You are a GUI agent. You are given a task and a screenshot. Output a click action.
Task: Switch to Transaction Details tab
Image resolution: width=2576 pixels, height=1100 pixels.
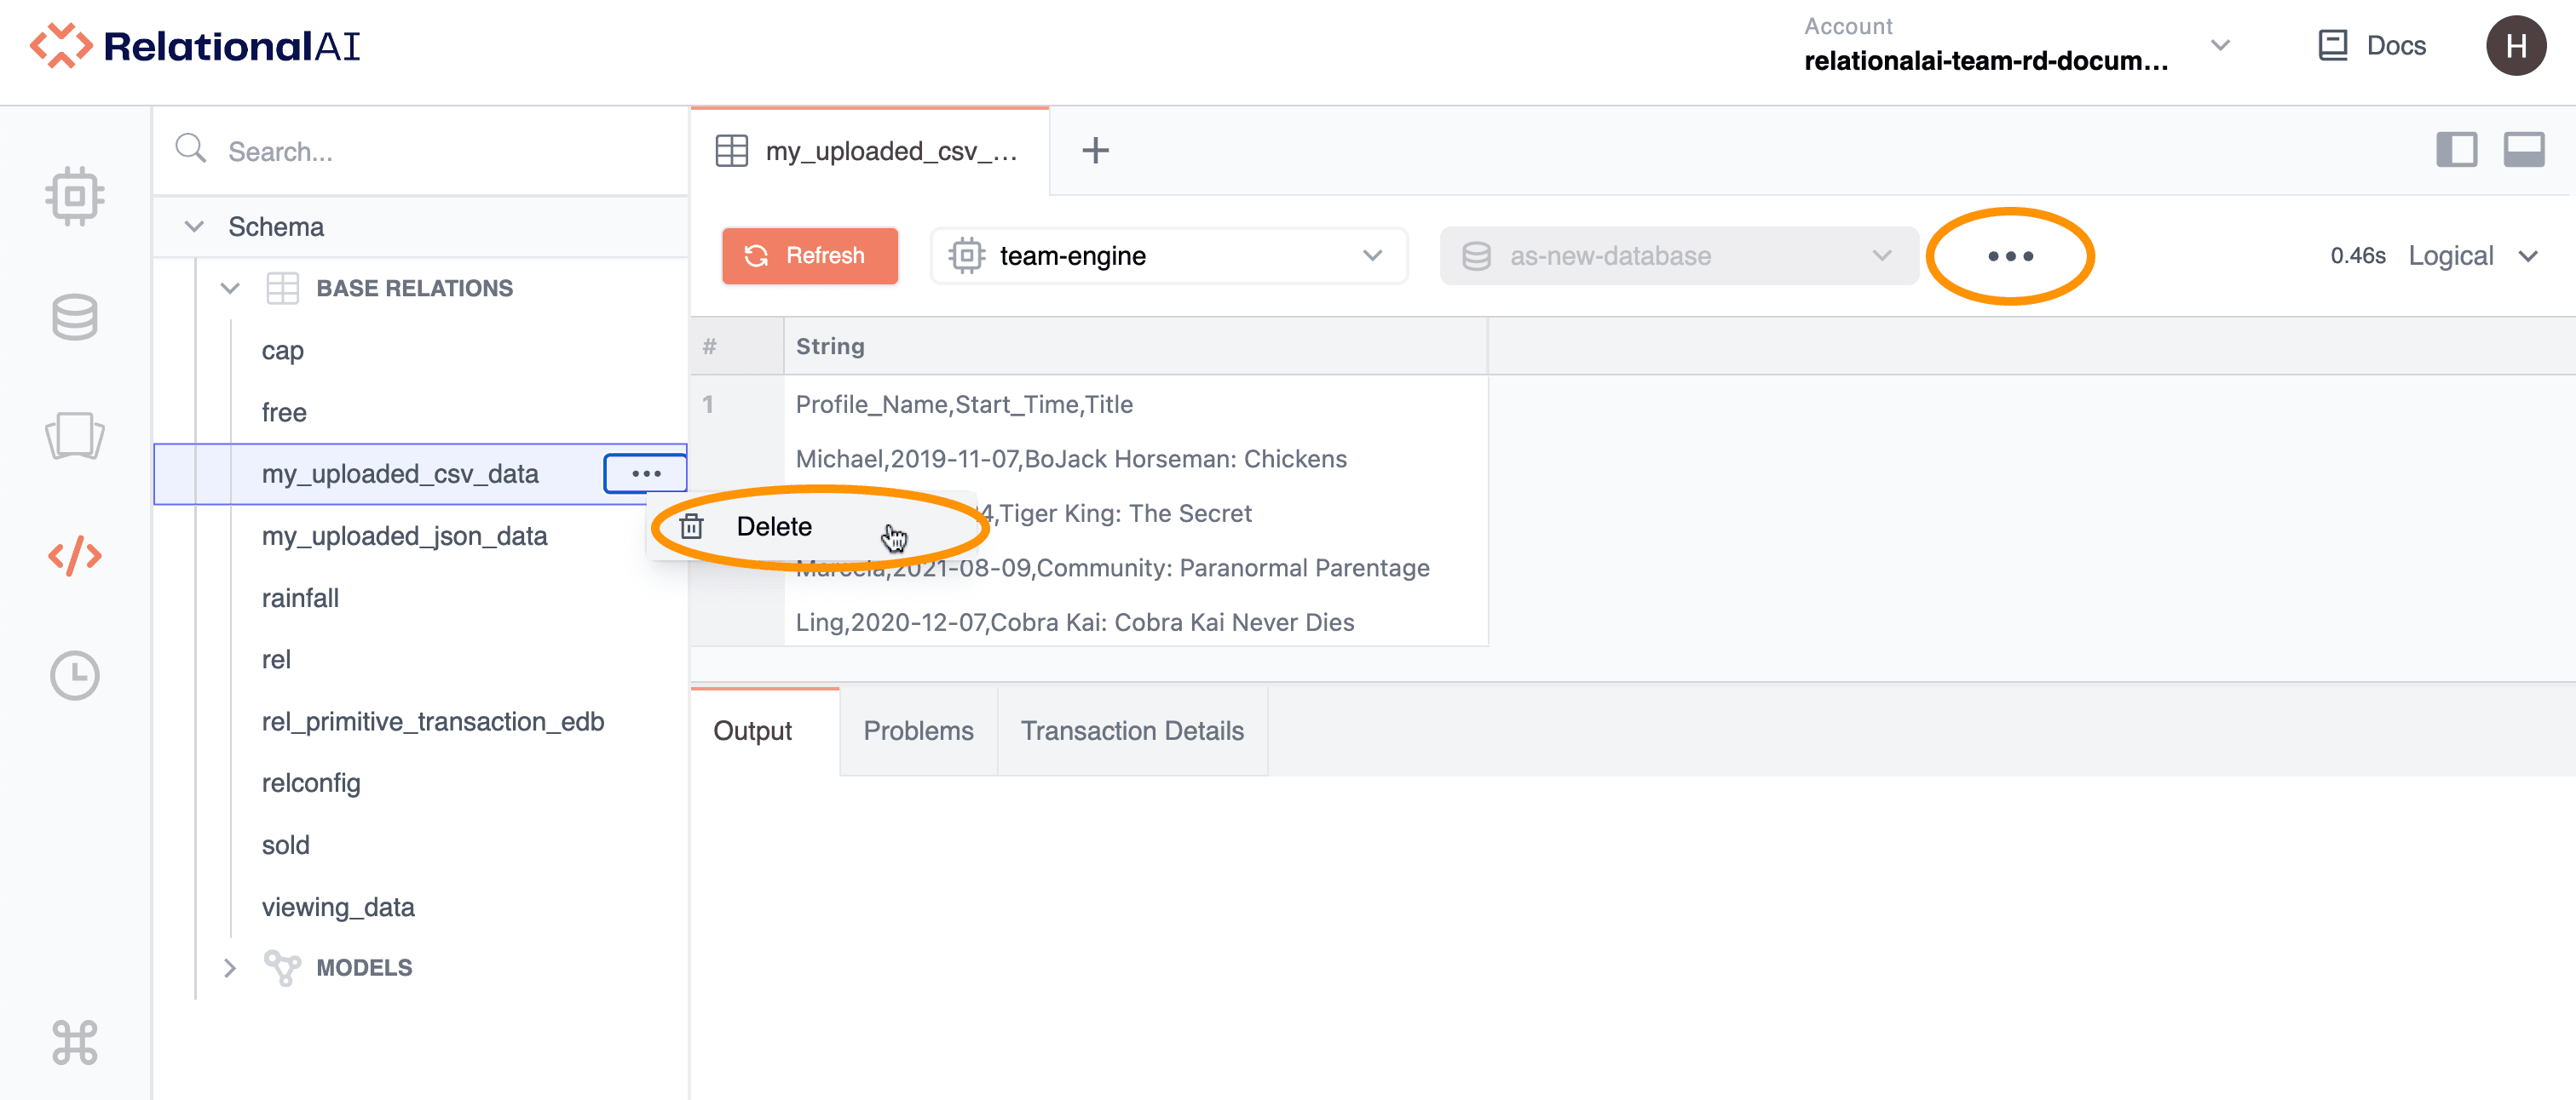1132,731
